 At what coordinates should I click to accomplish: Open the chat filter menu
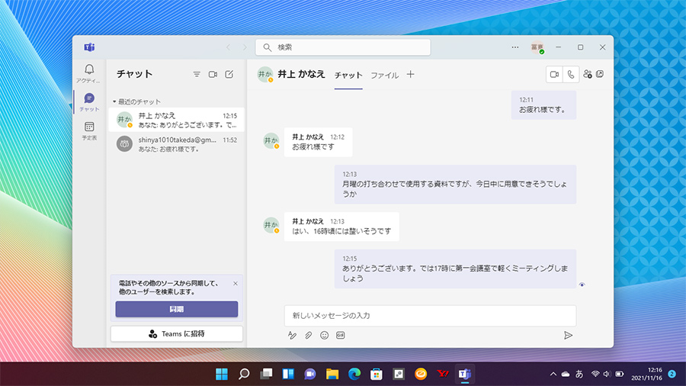pyautogui.click(x=197, y=74)
